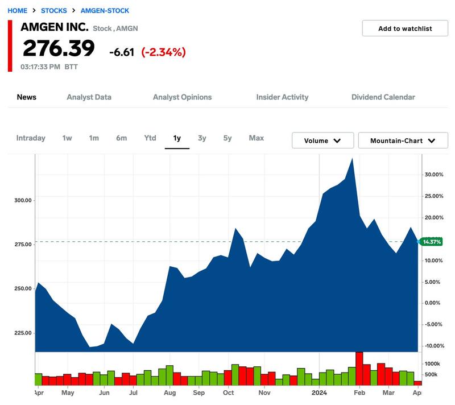Open the Analyst Data tab

click(x=89, y=97)
